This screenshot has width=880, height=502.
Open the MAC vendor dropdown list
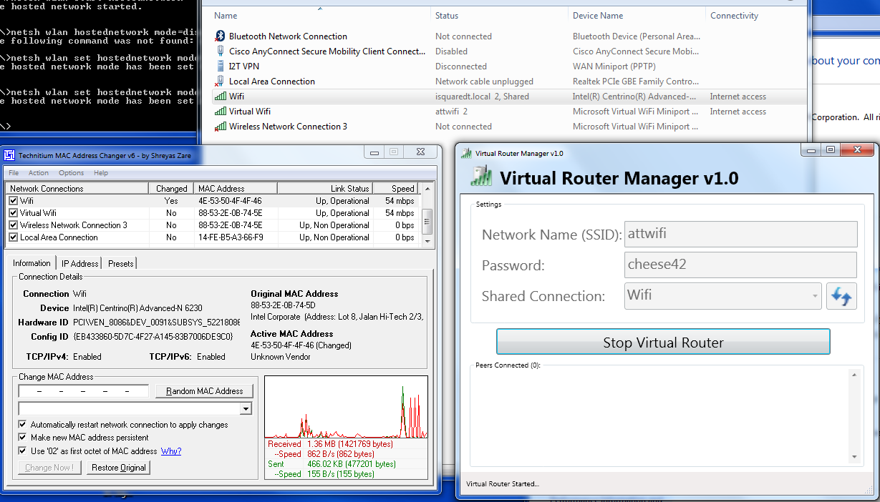pyautogui.click(x=246, y=409)
